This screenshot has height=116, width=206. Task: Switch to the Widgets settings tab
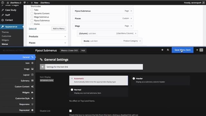[x=18, y=92]
